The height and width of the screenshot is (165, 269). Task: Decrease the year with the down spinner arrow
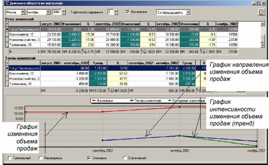pyautogui.click(x=63, y=13)
